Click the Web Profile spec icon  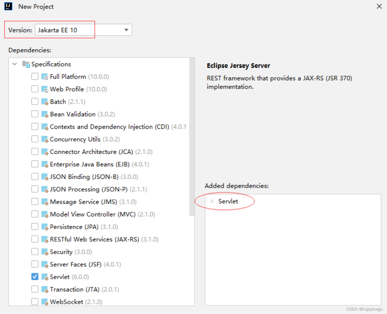coord(45,89)
